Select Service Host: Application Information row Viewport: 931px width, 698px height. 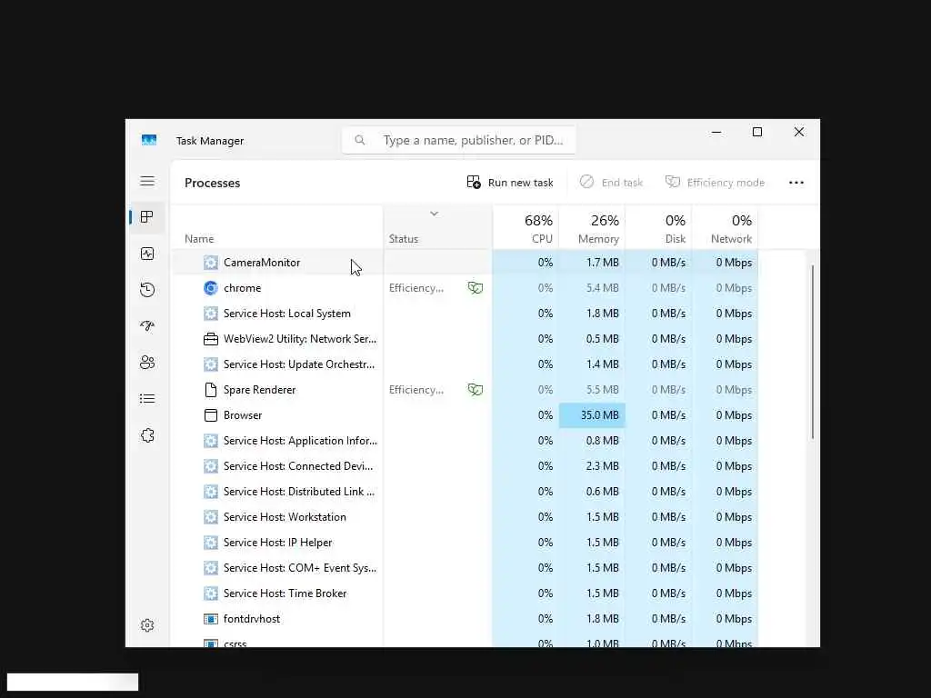465,441
